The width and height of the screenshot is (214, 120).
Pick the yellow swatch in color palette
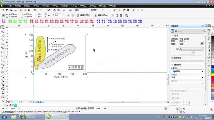tap(213, 75)
